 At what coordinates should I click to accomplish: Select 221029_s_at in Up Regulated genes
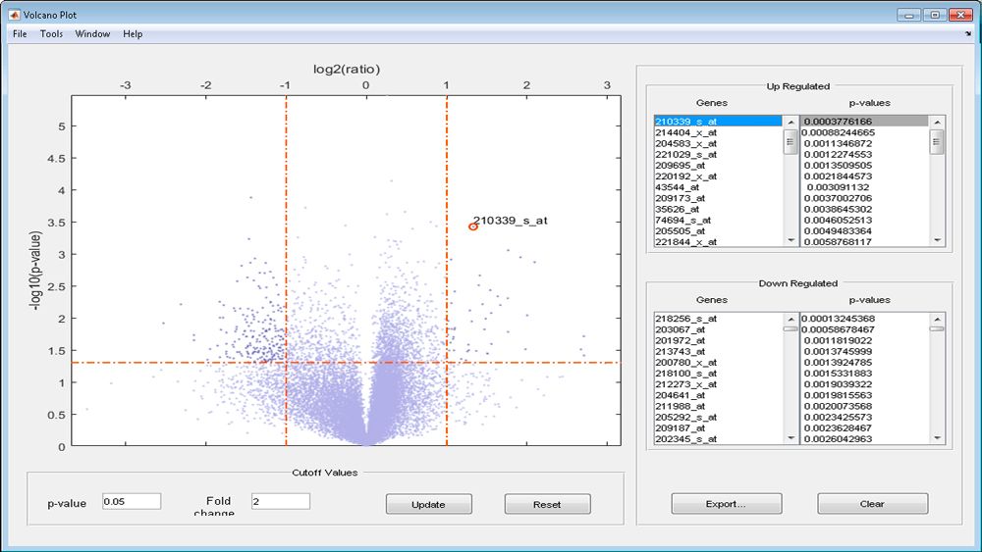(718, 154)
